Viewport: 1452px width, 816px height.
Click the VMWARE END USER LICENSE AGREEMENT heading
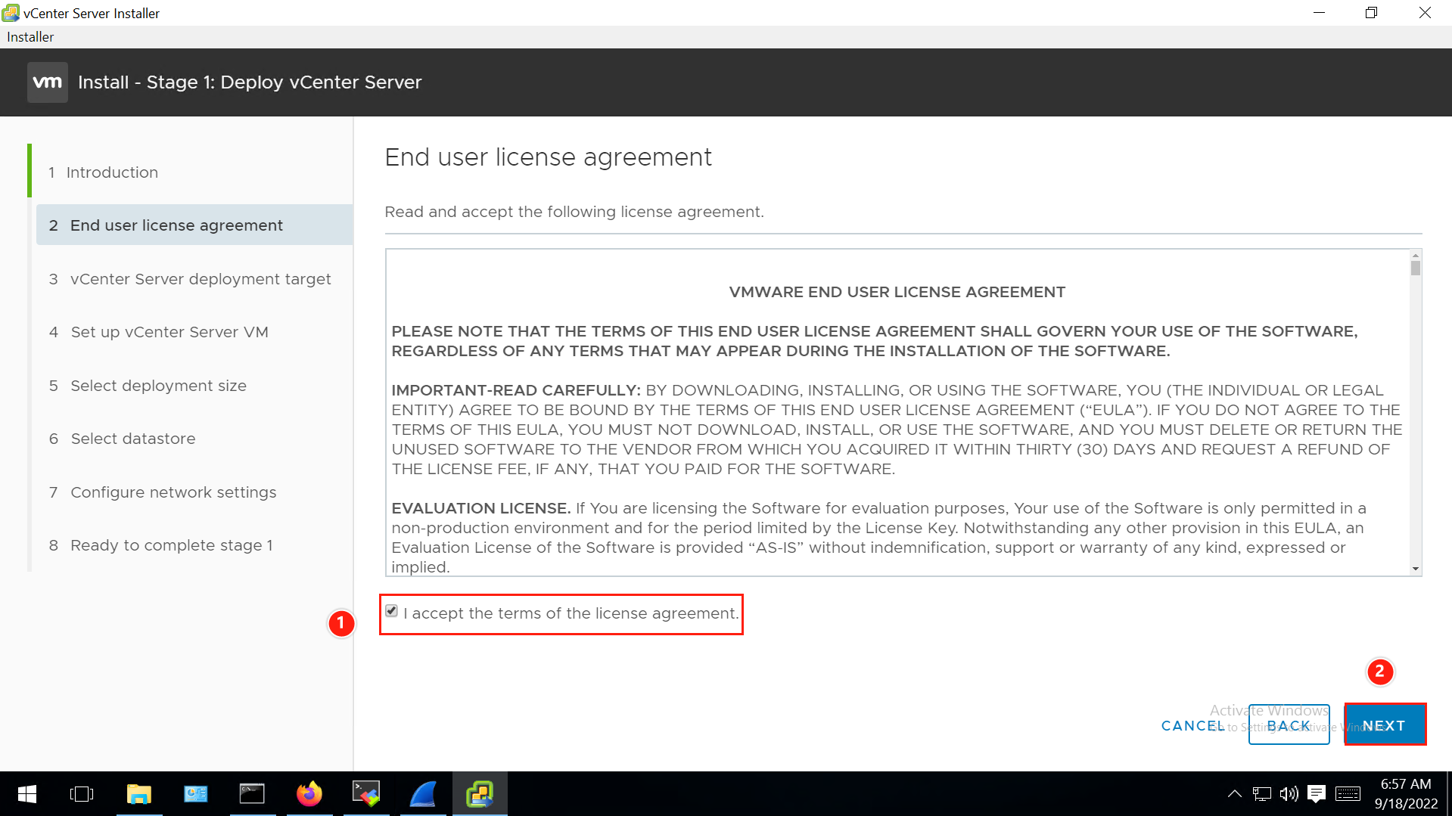(897, 292)
